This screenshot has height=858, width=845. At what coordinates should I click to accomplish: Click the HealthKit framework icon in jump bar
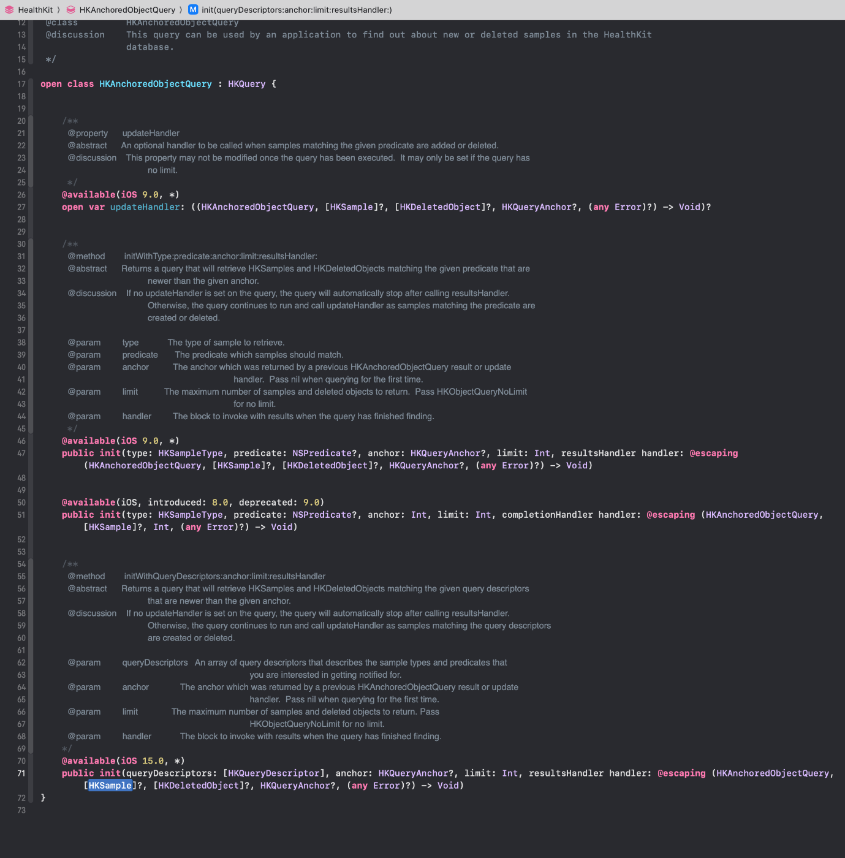9,10
